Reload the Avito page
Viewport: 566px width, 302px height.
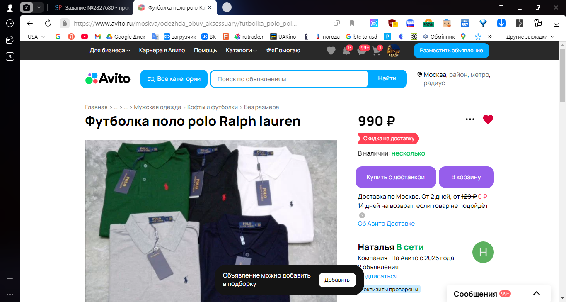(x=48, y=23)
